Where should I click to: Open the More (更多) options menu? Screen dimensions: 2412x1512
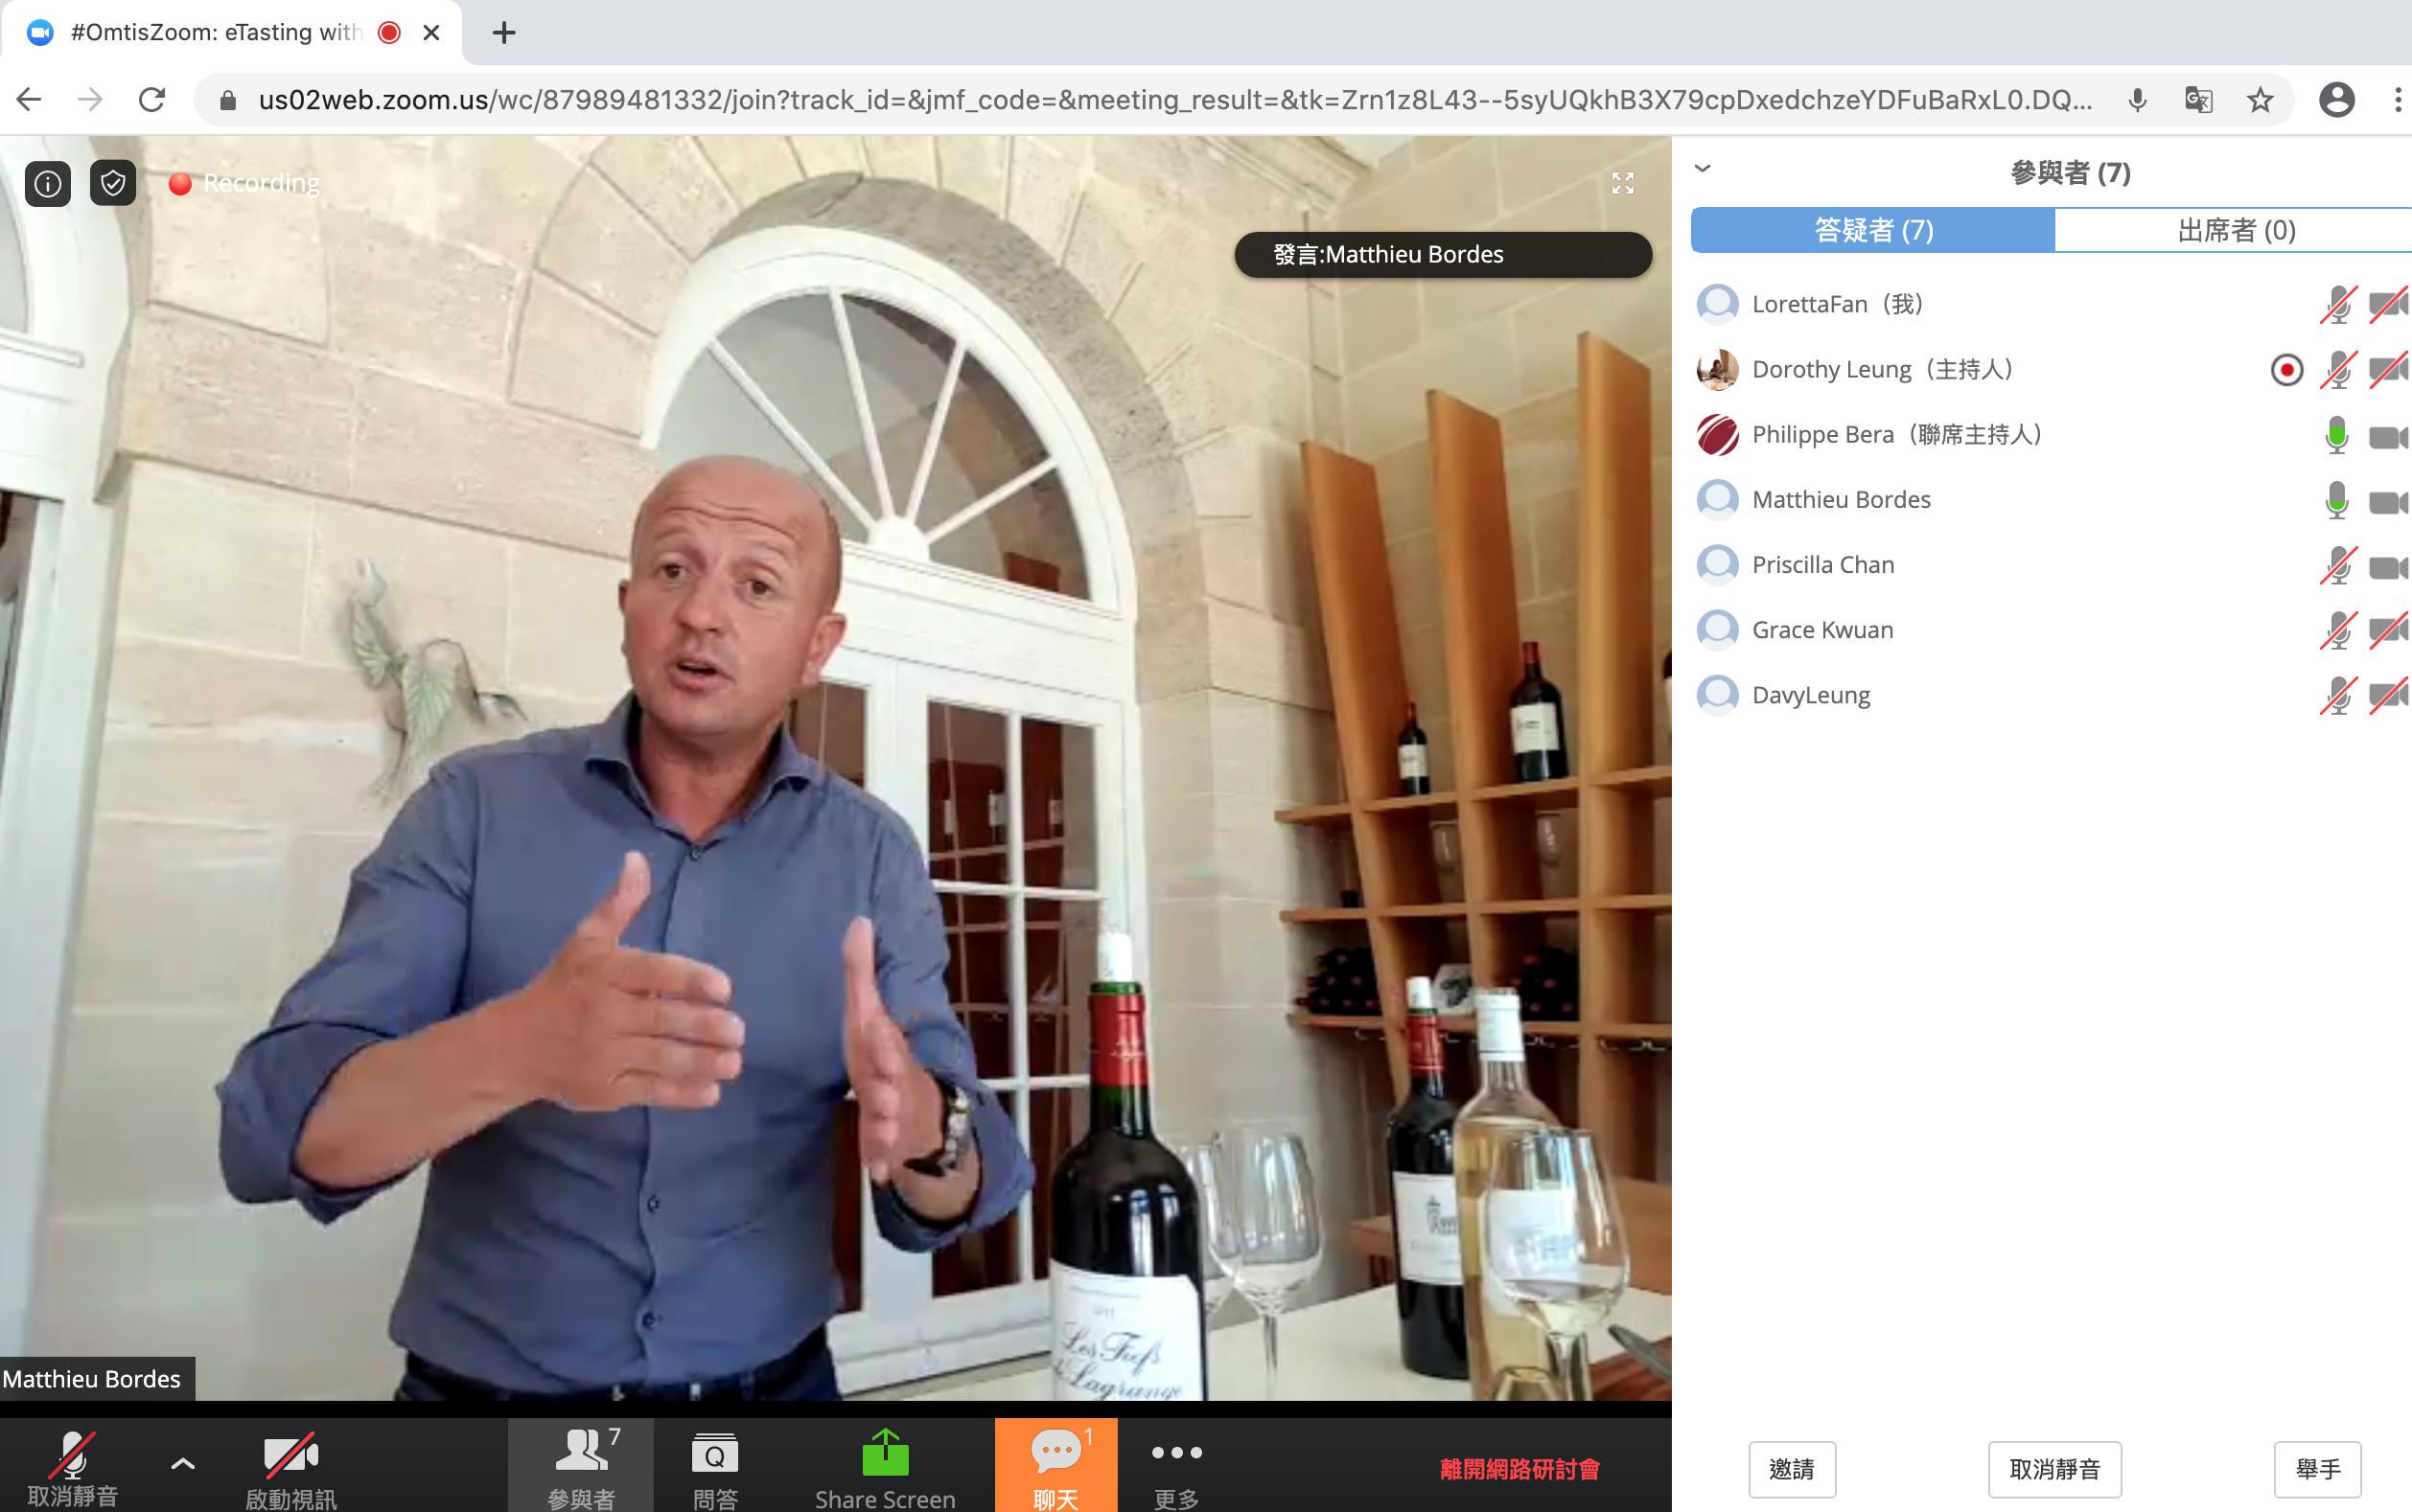(x=1176, y=1466)
